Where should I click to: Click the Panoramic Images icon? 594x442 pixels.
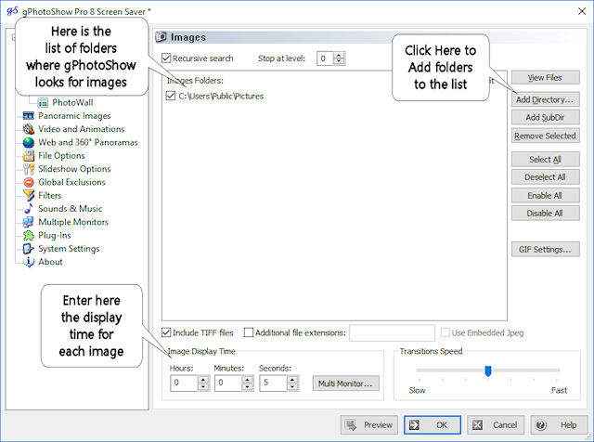coord(29,116)
